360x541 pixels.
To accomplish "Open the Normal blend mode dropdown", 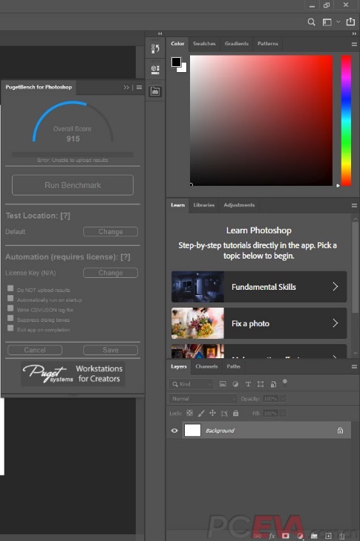I will 203,398.
